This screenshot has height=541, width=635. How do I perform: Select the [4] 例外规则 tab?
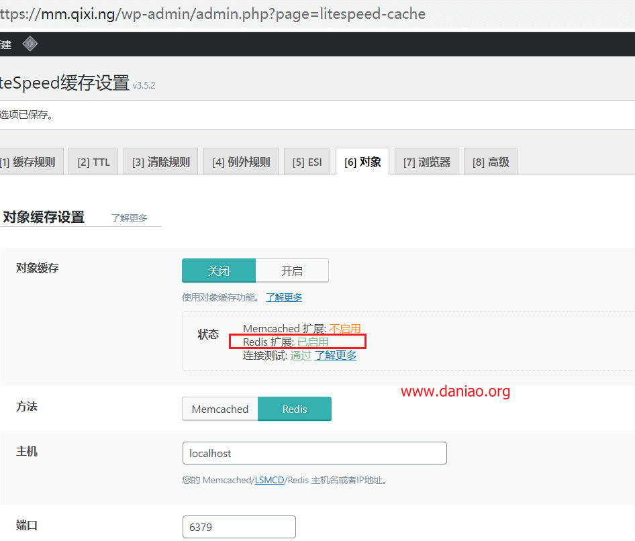pyautogui.click(x=241, y=162)
